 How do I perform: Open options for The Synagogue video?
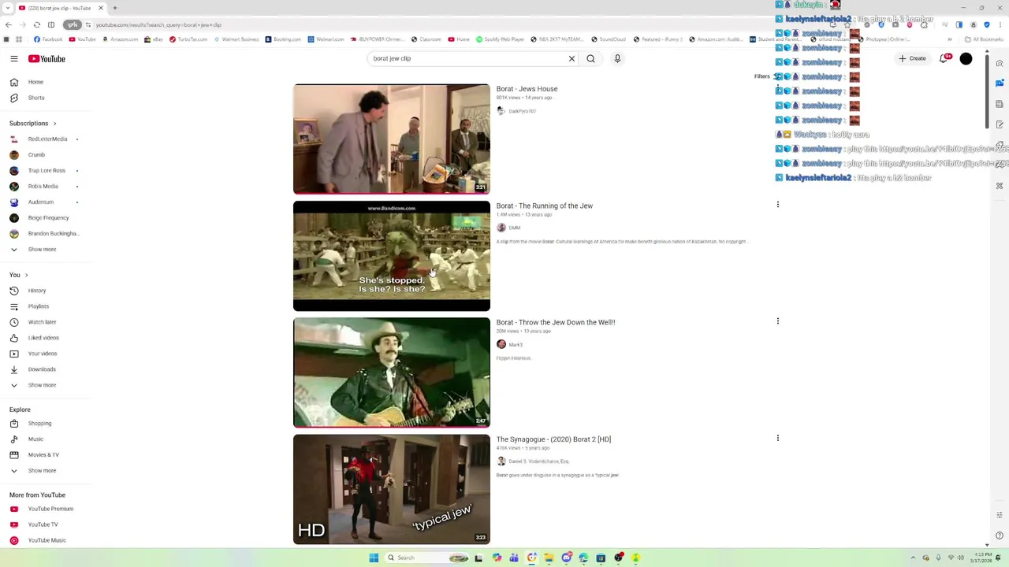pyautogui.click(x=778, y=438)
